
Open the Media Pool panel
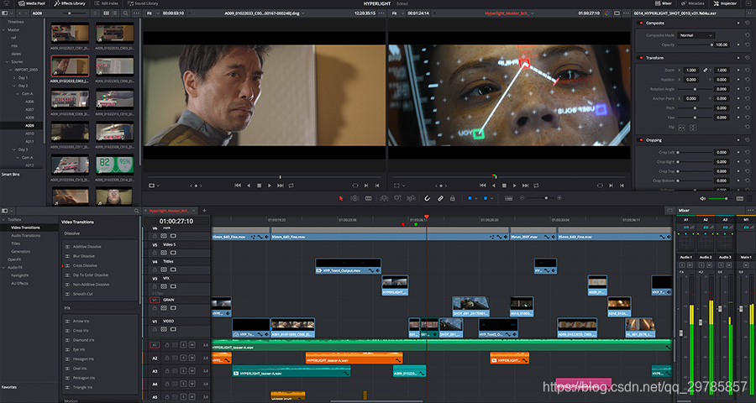pos(32,3)
